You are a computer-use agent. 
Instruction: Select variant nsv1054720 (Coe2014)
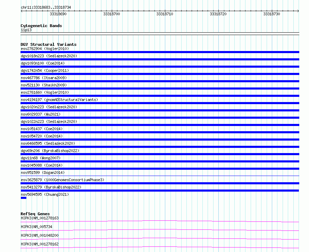point(42,136)
